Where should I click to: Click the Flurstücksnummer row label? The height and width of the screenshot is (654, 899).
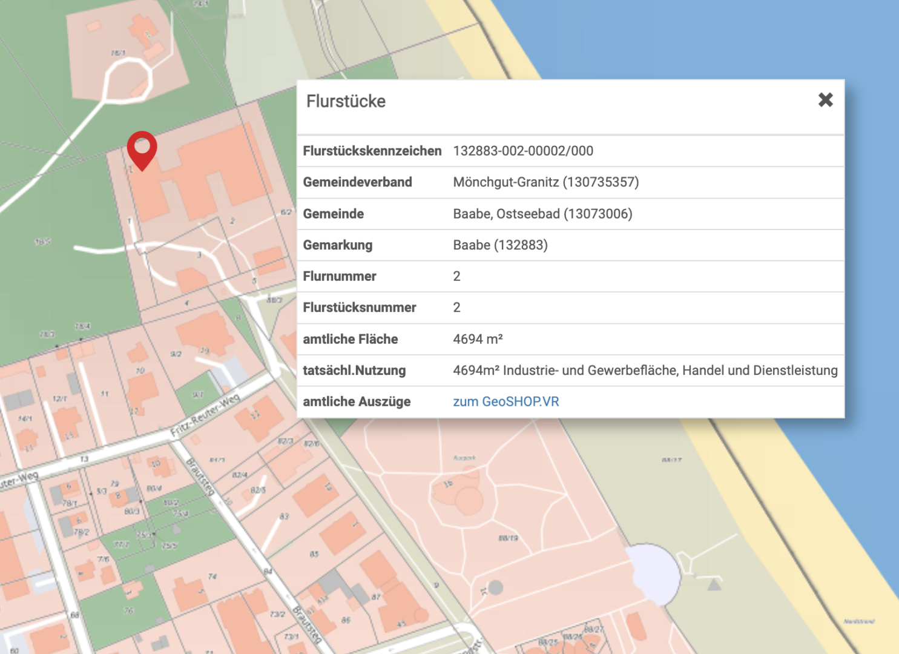360,308
